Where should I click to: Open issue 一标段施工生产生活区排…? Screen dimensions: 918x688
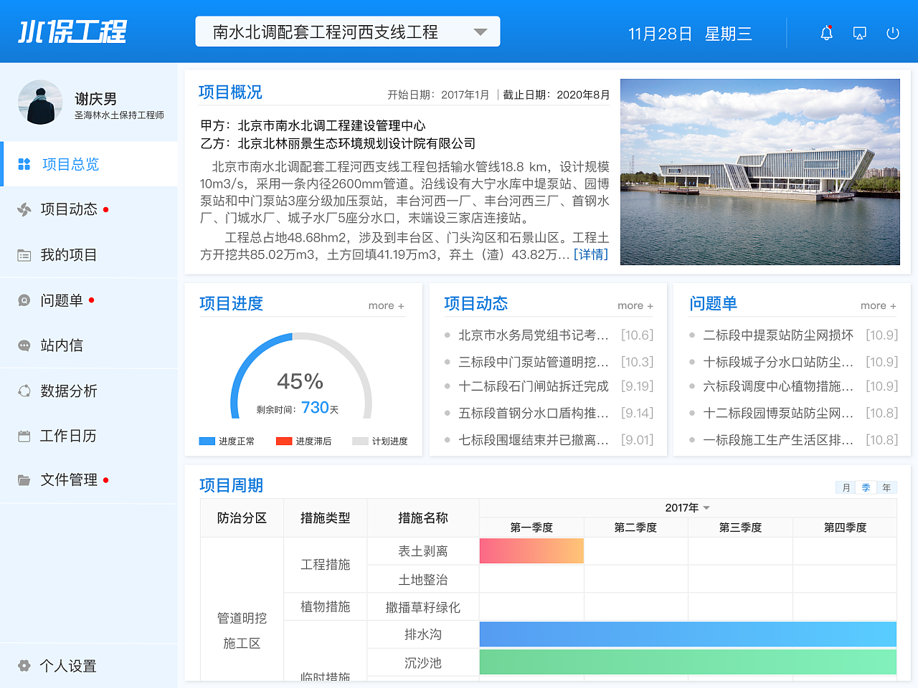(x=778, y=440)
